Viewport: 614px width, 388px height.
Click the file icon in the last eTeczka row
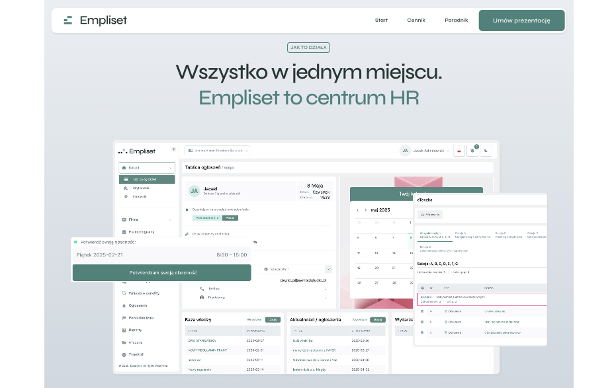[422, 332]
